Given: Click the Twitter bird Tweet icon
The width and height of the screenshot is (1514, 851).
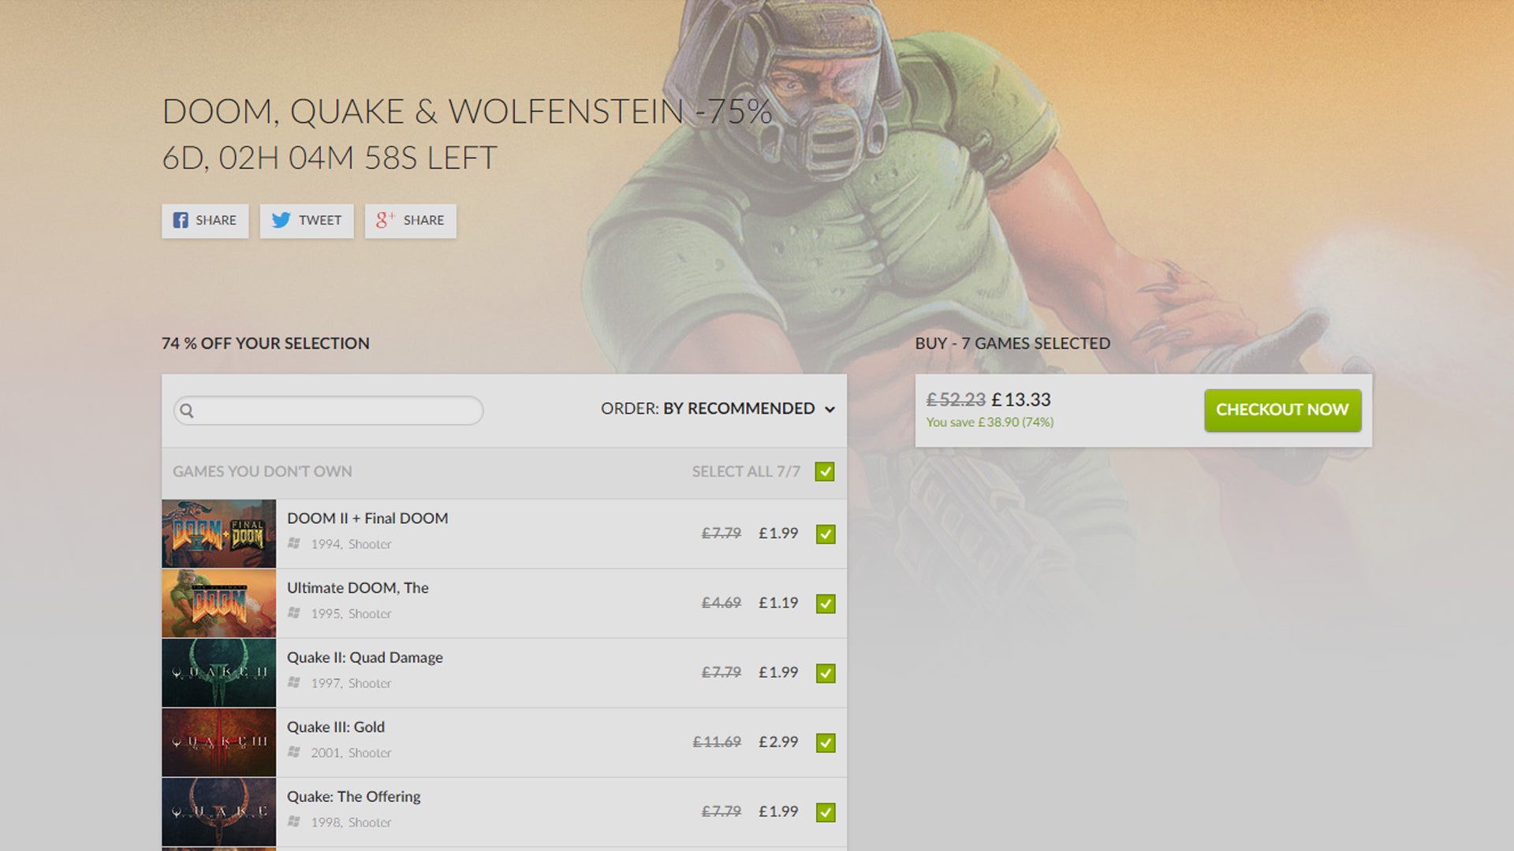Looking at the screenshot, I should [x=281, y=220].
